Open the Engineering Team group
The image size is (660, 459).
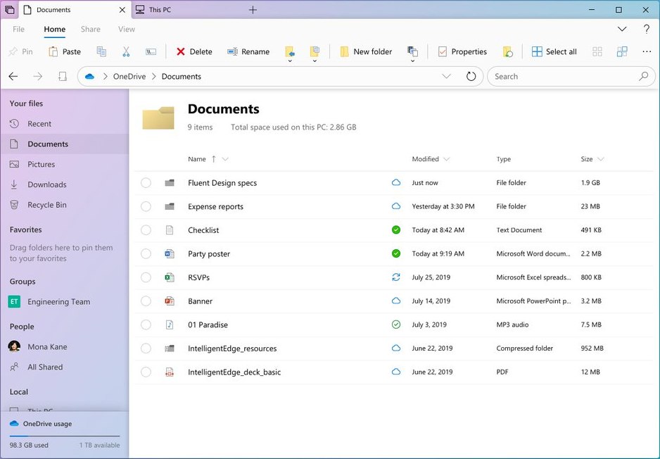[x=65, y=301]
